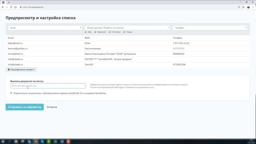Go back using the browser back arrow
This screenshot has height=144, width=256.
(x=3, y=7)
